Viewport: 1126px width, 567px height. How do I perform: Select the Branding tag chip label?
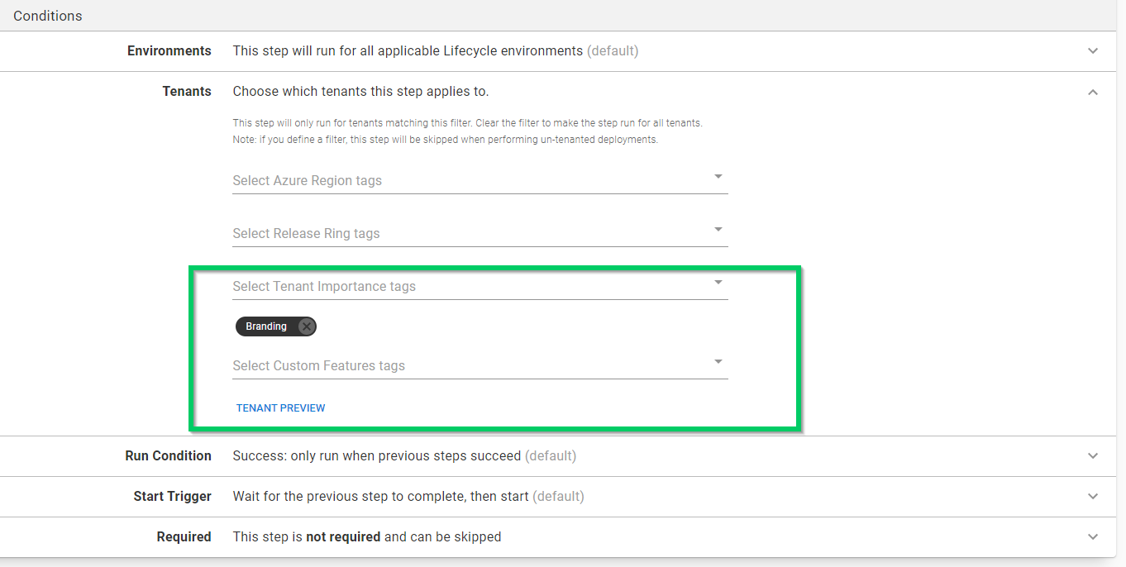(266, 326)
